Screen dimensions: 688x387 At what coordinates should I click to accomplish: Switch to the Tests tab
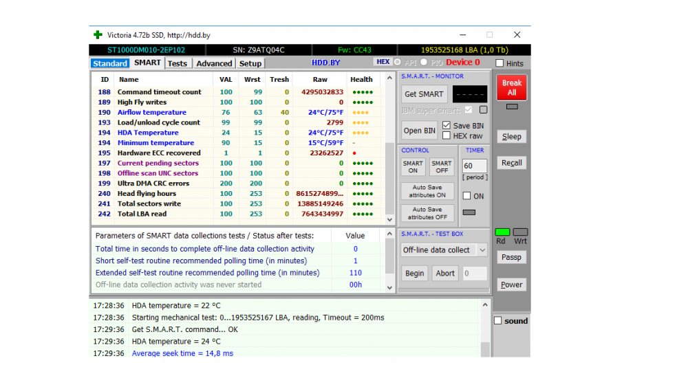178,63
